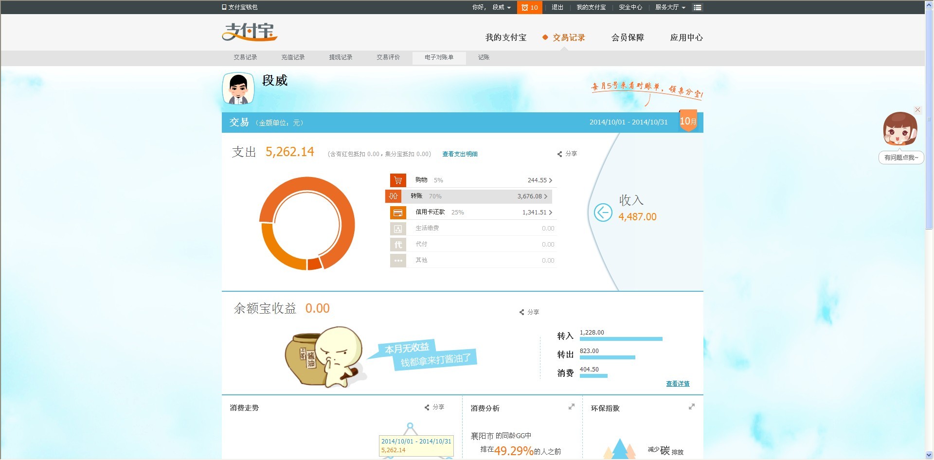Click the 10月 month badge

pos(688,121)
